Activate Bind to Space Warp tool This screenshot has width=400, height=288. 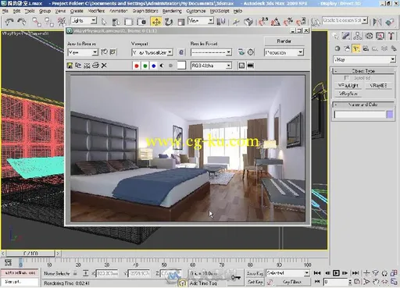(x=62, y=22)
